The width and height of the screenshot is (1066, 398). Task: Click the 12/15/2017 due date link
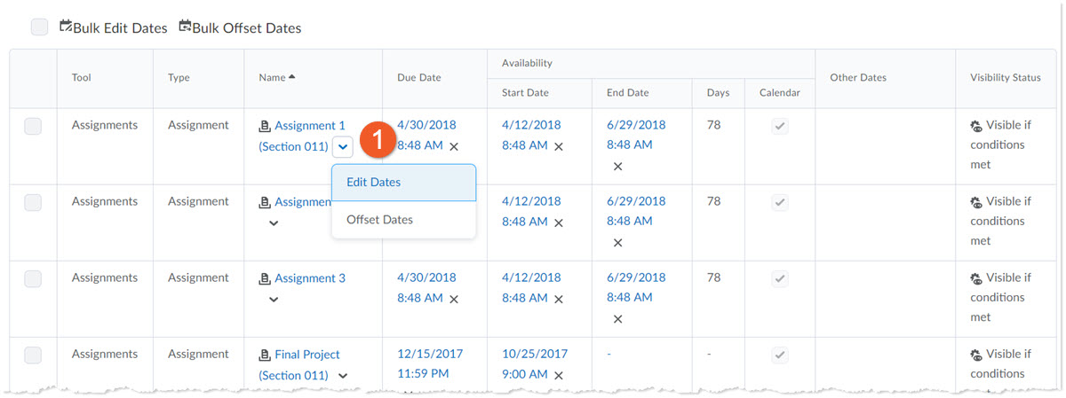point(430,354)
